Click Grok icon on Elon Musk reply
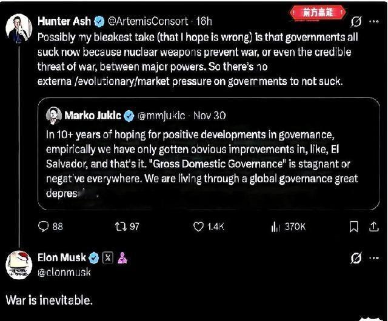 click(356, 259)
